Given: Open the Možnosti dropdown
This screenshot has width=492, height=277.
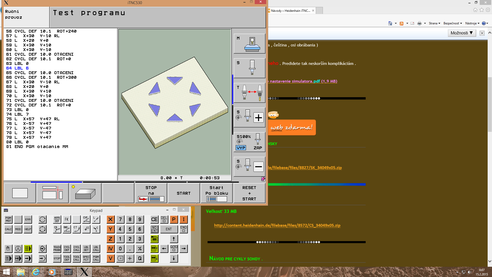Looking at the screenshot, I should pos(462,33).
